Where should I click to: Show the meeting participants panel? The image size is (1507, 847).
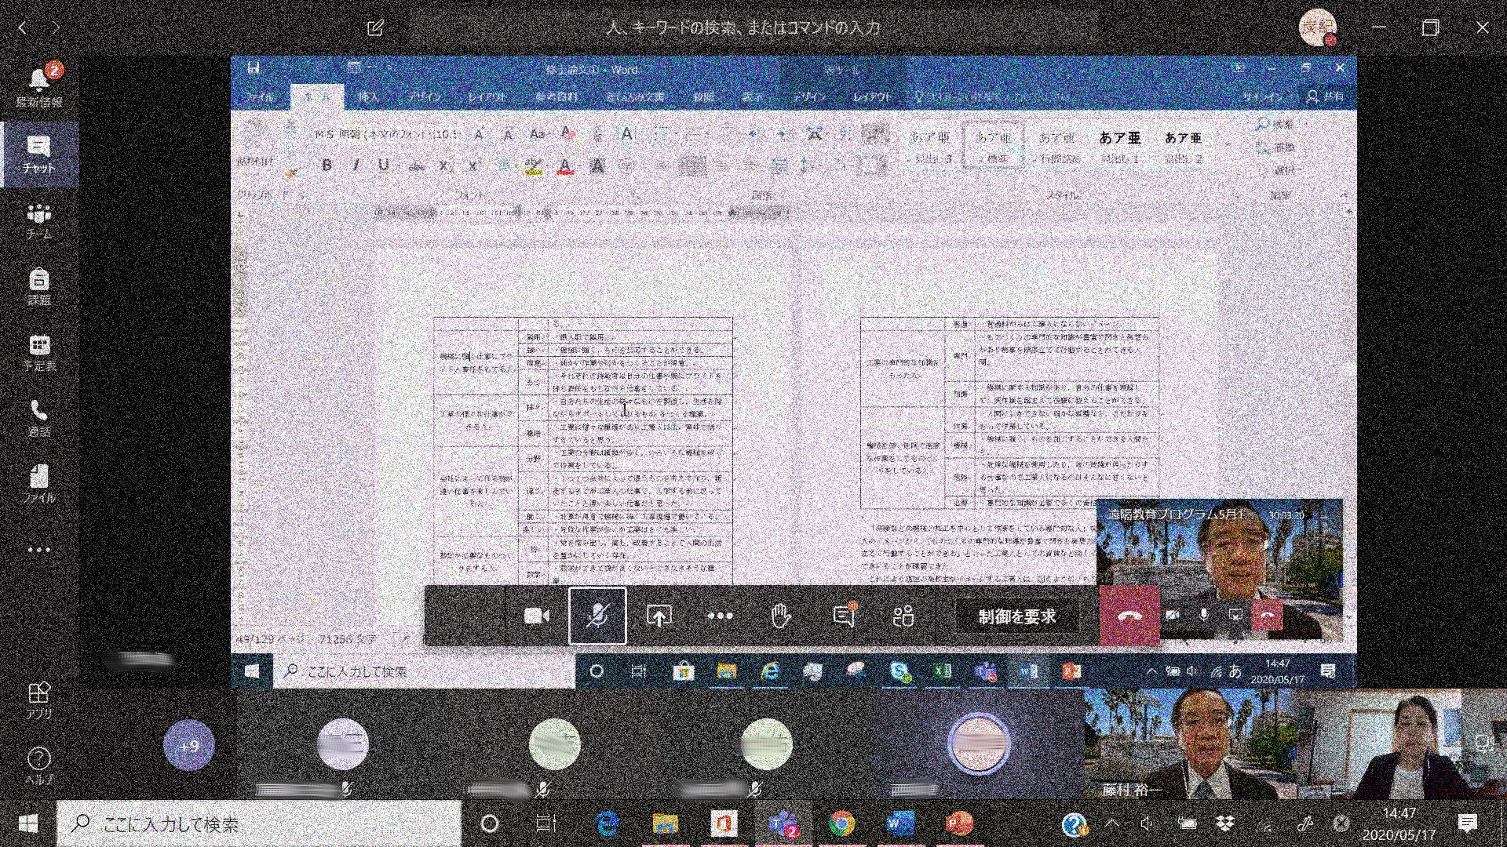903,616
